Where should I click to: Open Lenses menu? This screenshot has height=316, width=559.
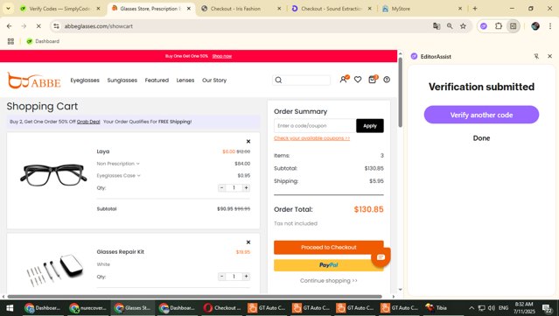click(x=185, y=81)
